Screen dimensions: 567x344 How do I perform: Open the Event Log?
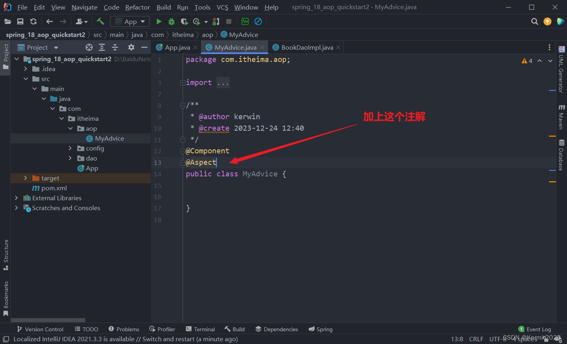click(x=535, y=329)
